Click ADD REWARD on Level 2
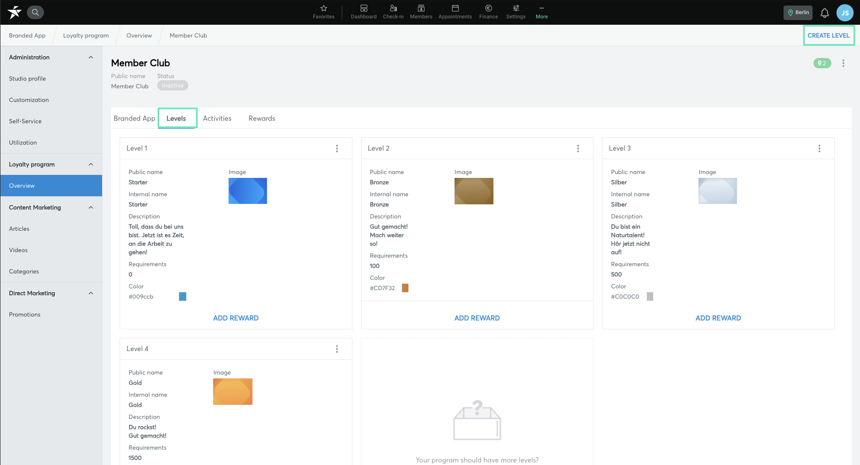Screen dimensions: 860x465 [x=477, y=318]
